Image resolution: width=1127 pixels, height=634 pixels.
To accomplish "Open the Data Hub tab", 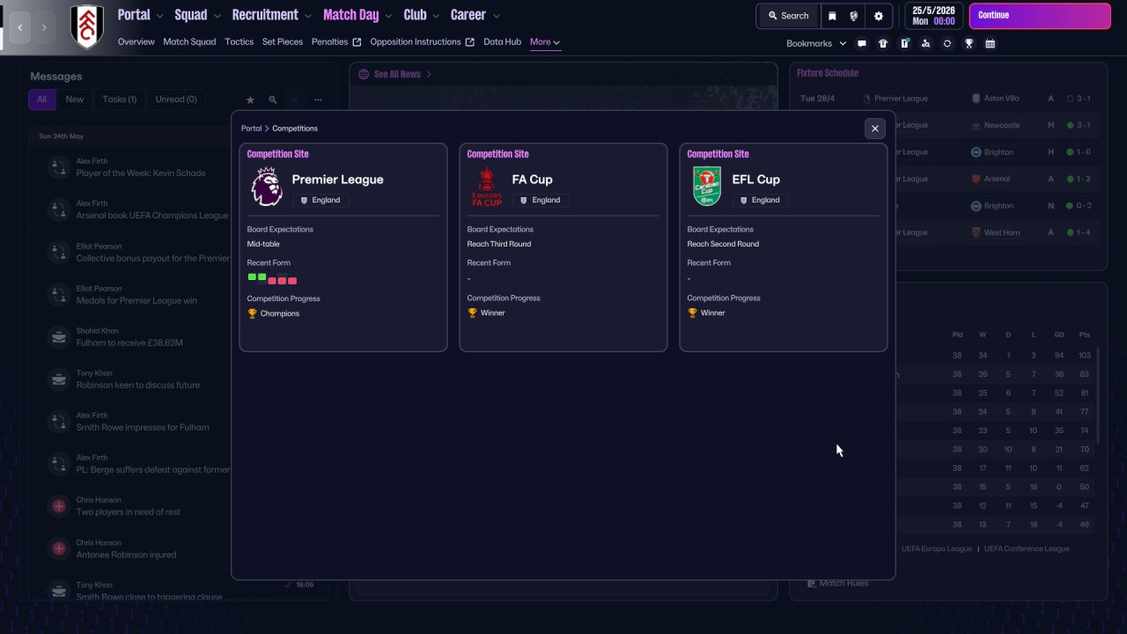I will 502,42.
